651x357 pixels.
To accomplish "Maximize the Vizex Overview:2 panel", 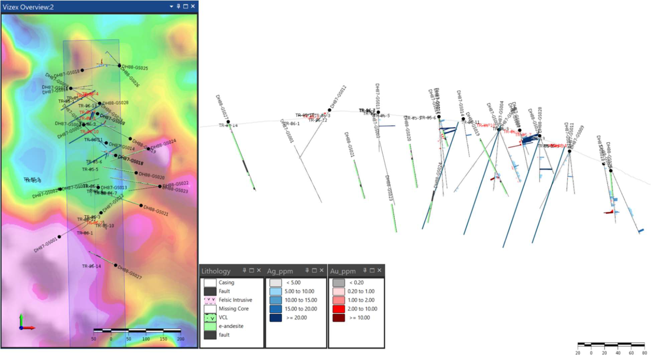I will pyautogui.click(x=186, y=6).
